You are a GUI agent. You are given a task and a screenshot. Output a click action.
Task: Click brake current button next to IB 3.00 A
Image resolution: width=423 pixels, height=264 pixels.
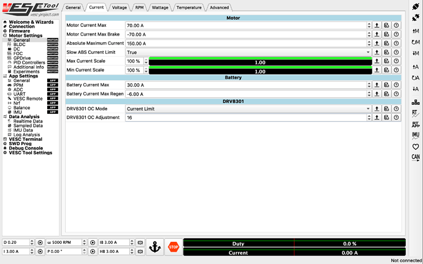click(x=140, y=243)
